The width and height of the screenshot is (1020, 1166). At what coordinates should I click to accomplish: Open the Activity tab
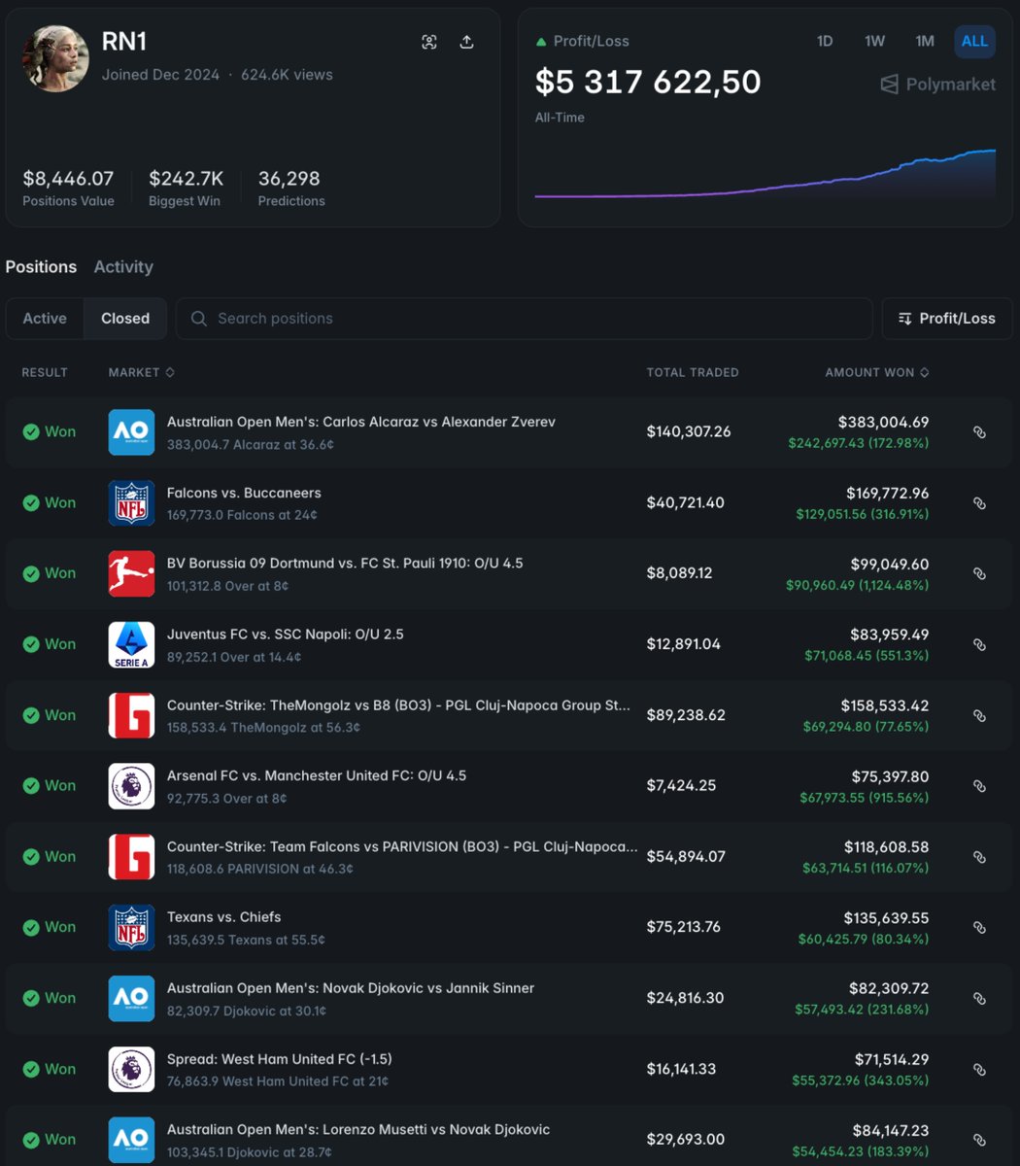pos(123,266)
